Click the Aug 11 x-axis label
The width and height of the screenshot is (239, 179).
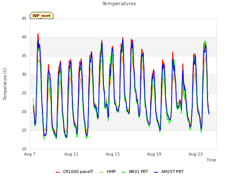coord(71,154)
